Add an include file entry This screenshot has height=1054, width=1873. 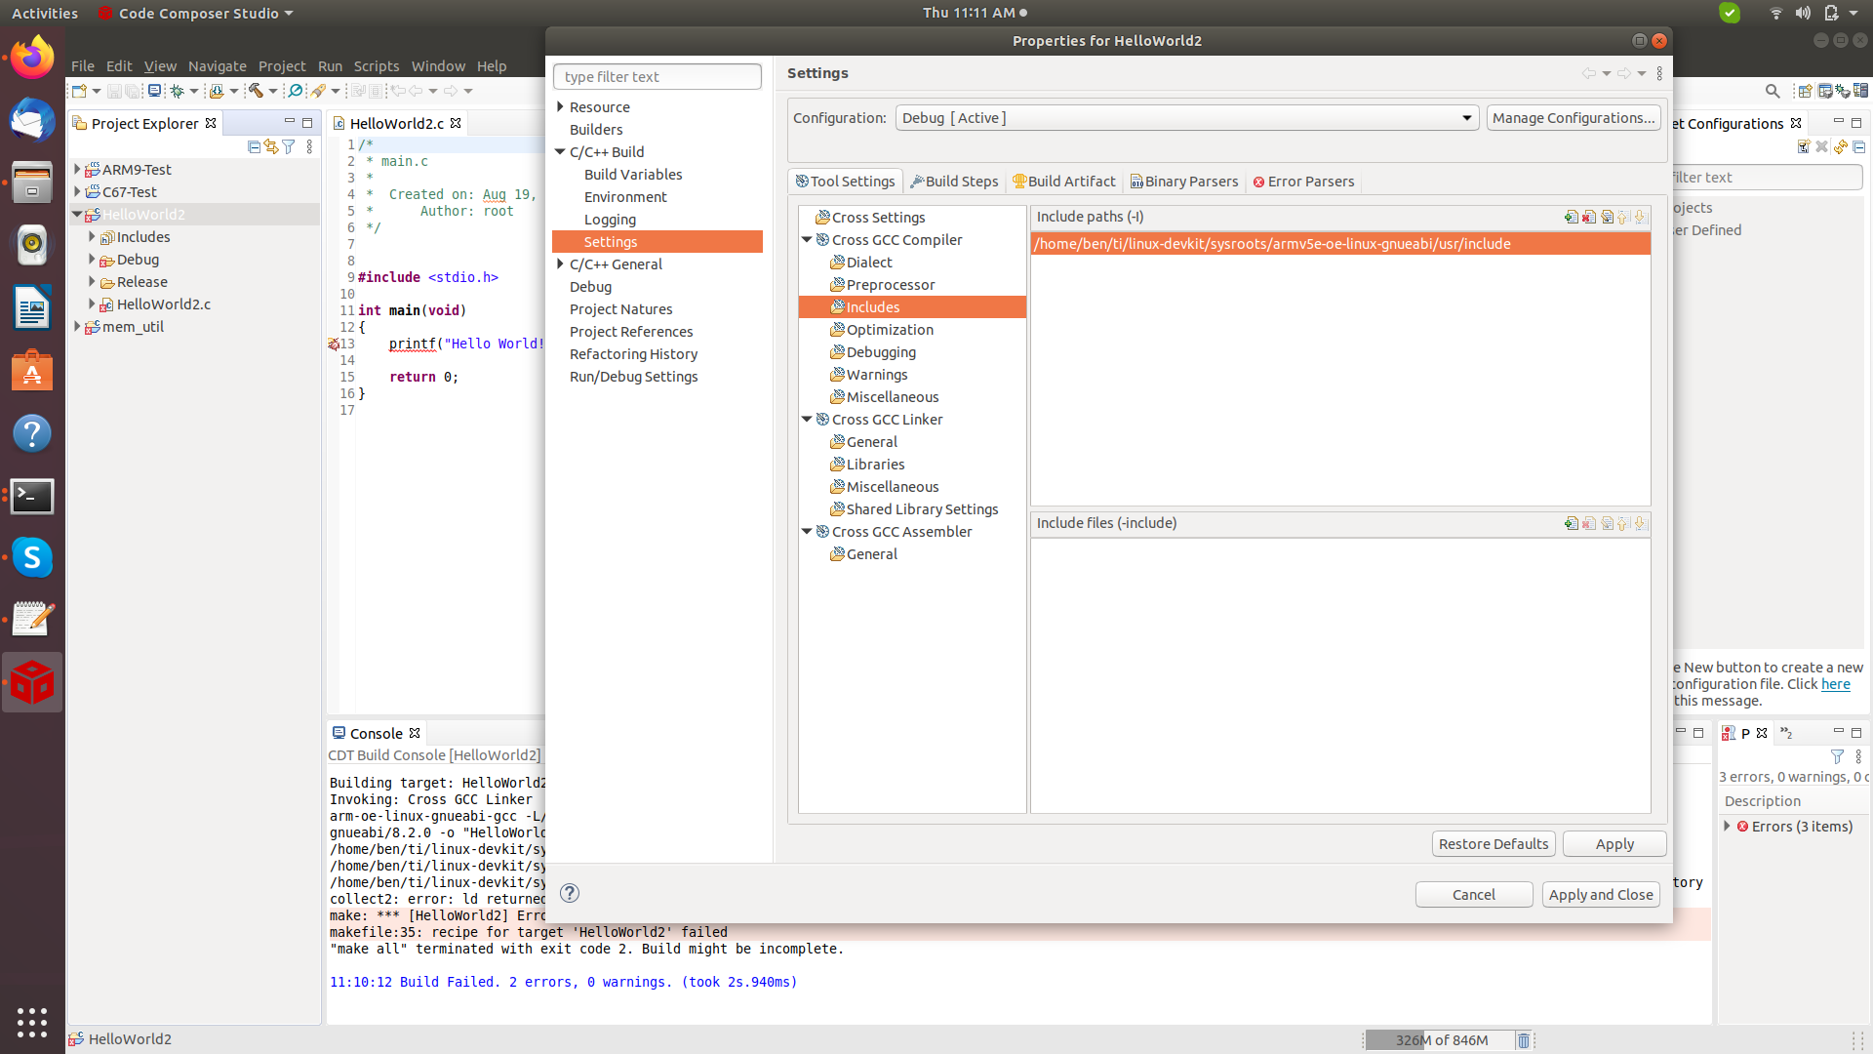(1571, 523)
